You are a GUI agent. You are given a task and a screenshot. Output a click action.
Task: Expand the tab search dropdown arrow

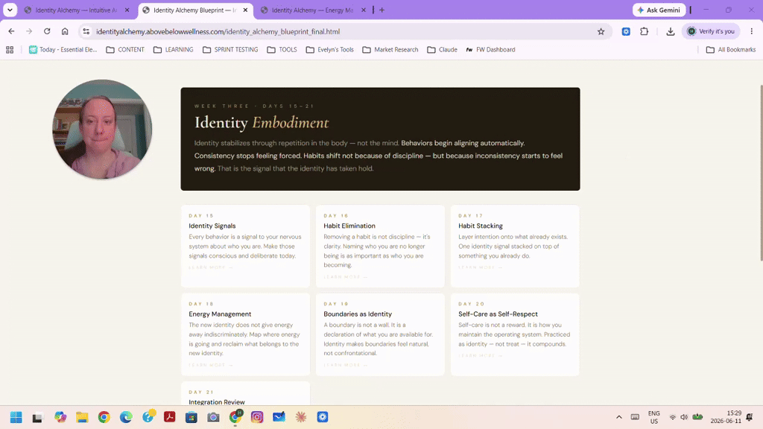(10, 10)
